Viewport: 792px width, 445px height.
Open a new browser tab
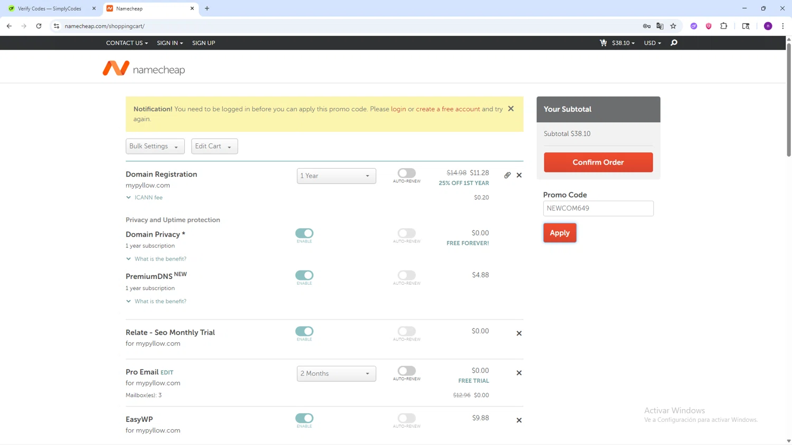207,8
